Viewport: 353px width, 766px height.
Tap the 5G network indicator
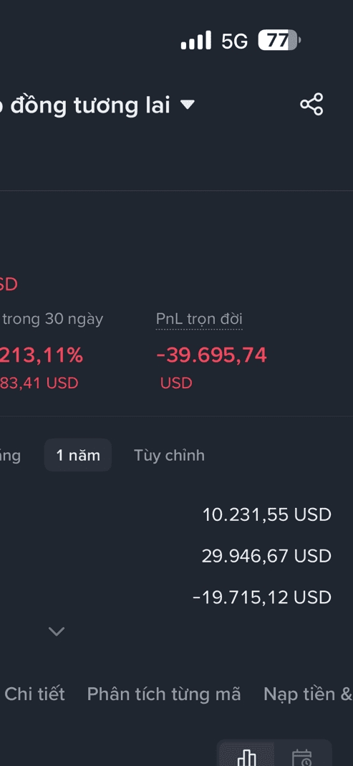click(x=235, y=41)
